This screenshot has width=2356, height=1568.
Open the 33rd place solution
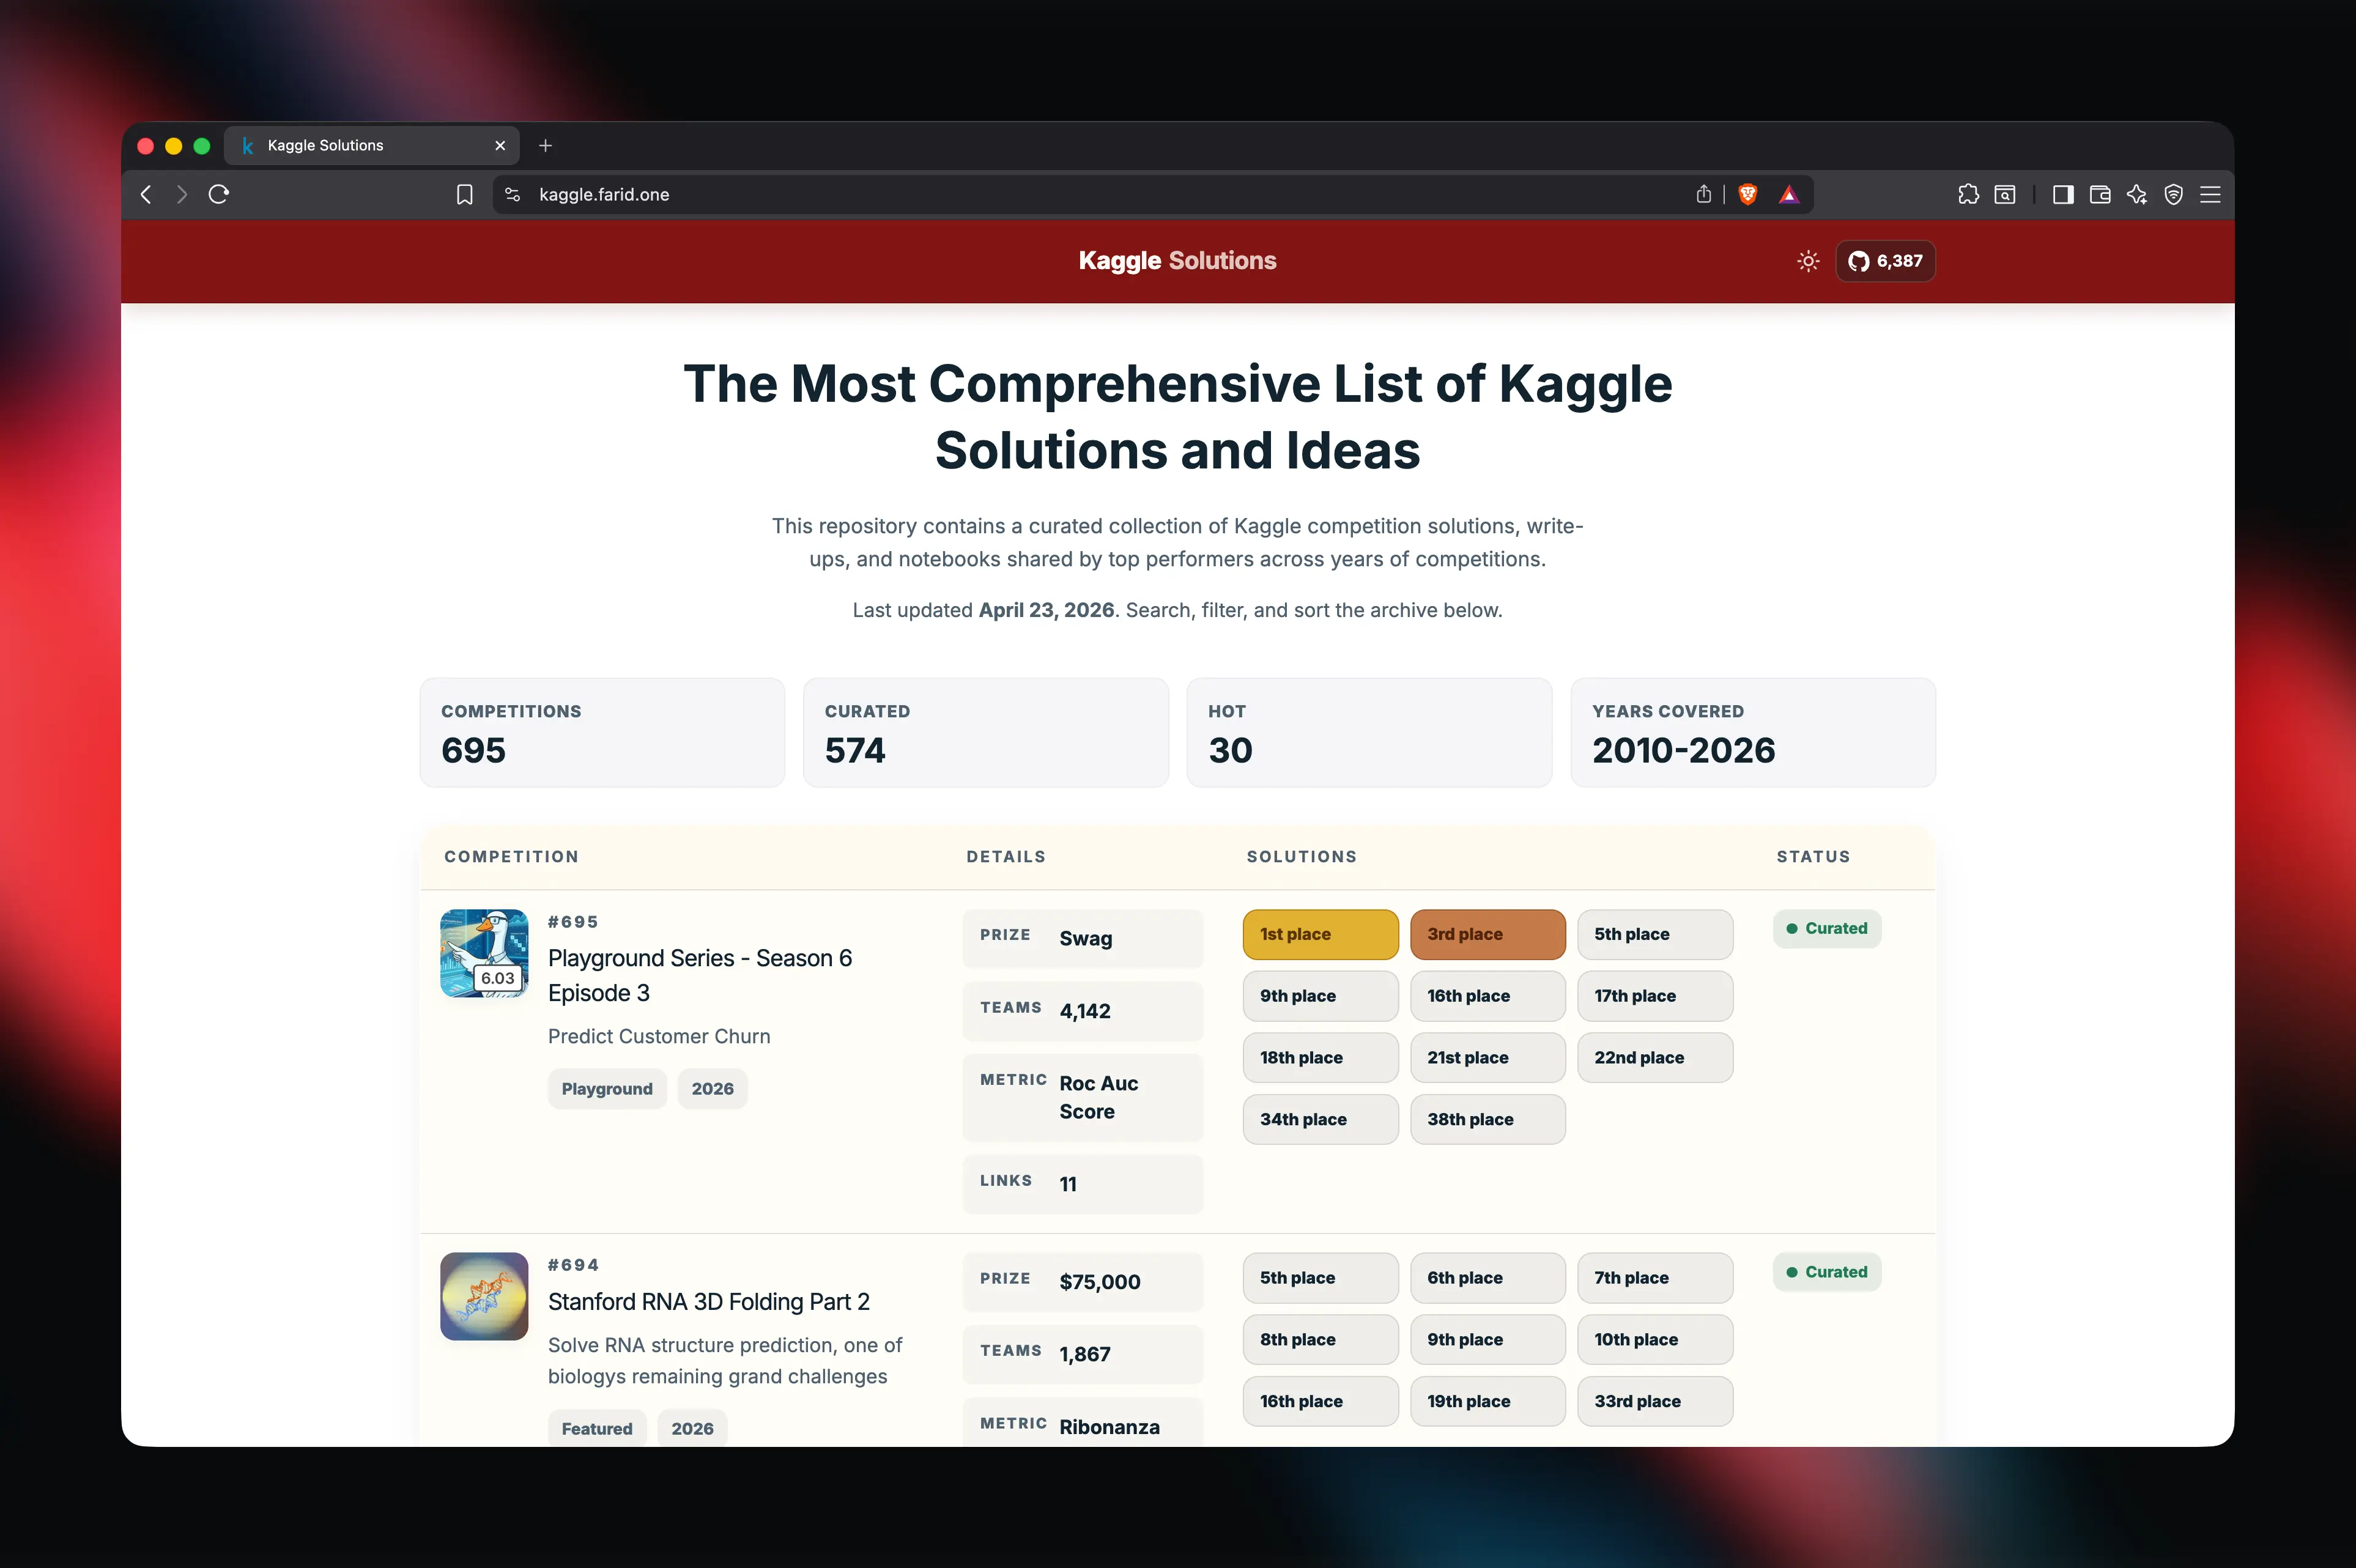pos(1655,1401)
